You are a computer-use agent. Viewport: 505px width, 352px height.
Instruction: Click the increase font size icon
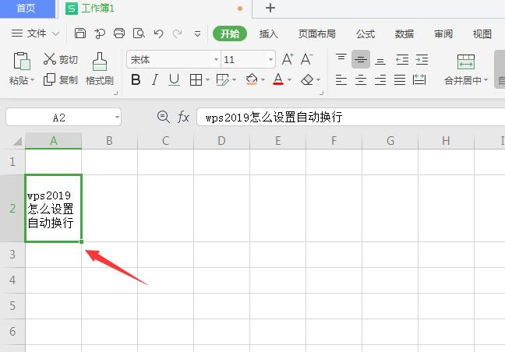click(x=288, y=59)
